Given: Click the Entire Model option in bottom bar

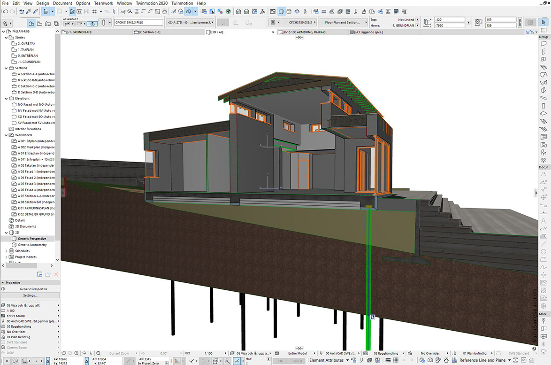Looking at the screenshot, I should [298, 353].
